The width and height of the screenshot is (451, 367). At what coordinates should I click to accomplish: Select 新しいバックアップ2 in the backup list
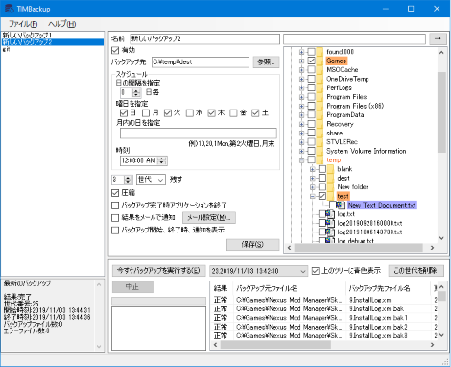click(53, 42)
